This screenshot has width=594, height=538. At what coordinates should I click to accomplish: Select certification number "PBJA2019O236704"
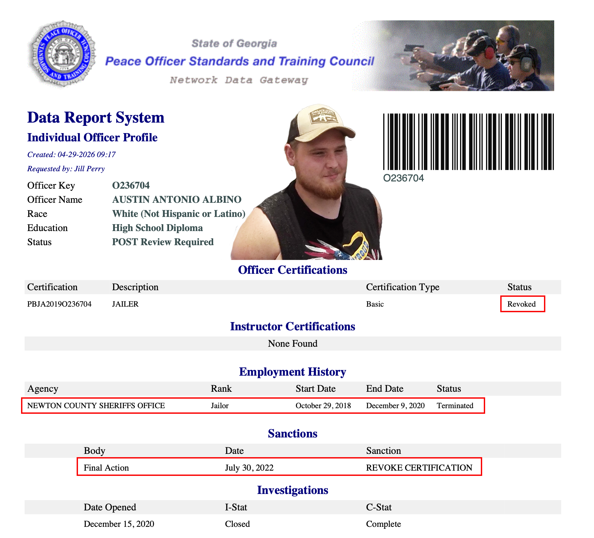(59, 304)
